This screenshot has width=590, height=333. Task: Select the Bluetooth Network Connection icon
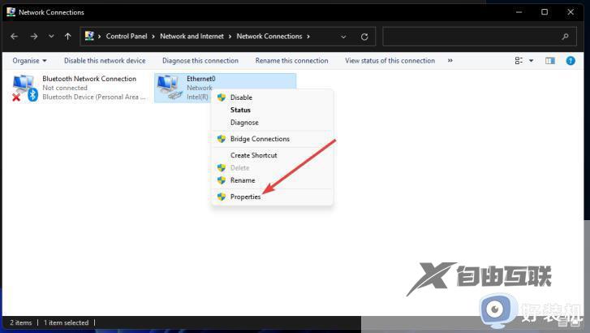click(25, 89)
